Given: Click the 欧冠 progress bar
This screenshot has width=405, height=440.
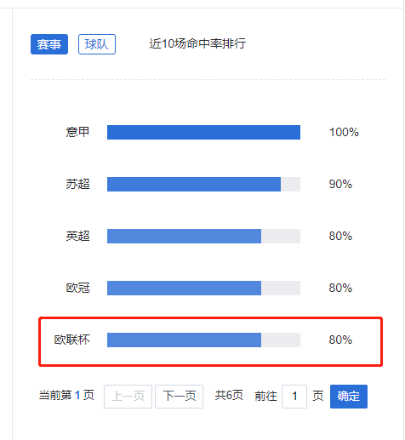Looking at the screenshot, I should 203,288.
